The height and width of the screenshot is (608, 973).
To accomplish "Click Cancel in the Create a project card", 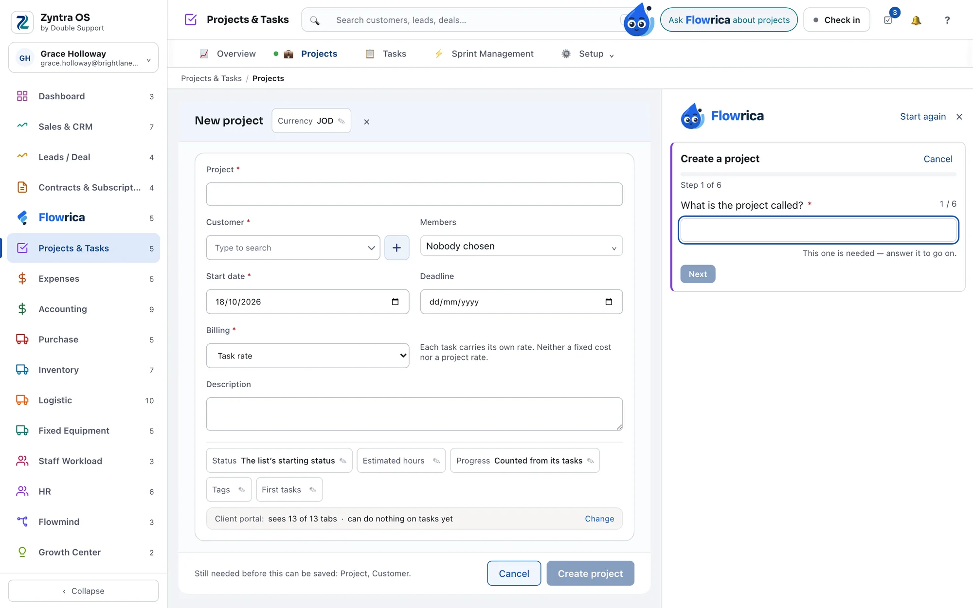I will click(938, 159).
